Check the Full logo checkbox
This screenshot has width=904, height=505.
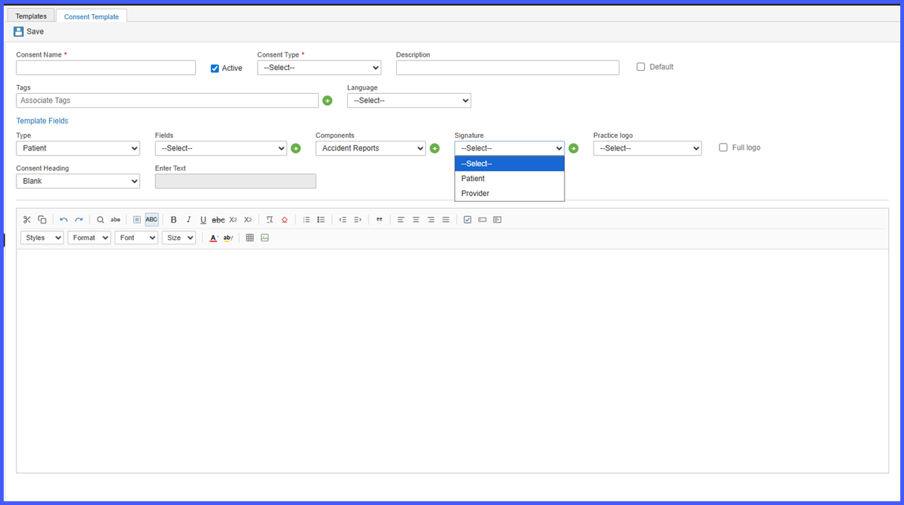pyautogui.click(x=723, y=147)
